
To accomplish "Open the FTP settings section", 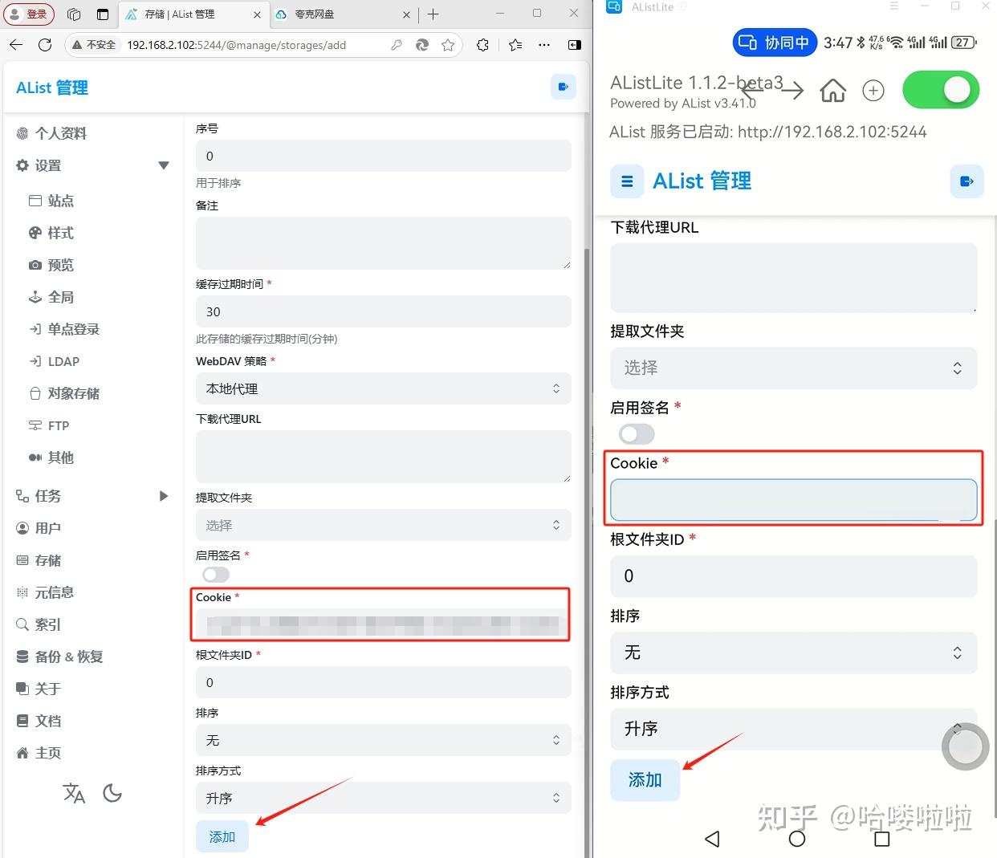I will (58, 425).
